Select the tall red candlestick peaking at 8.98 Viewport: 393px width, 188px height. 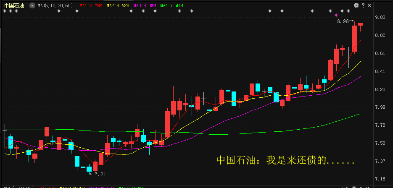[354, 38]
